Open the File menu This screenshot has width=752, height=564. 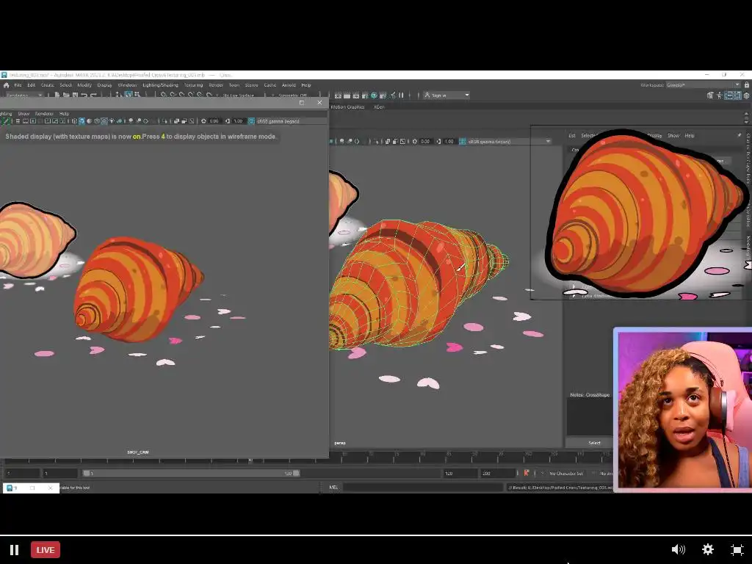tap(18, 85)
